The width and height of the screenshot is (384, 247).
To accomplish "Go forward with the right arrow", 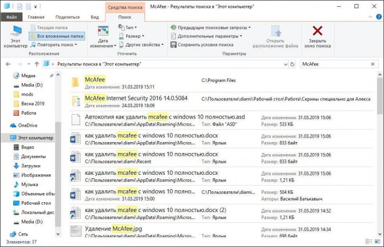I will (x=20, y=64).
